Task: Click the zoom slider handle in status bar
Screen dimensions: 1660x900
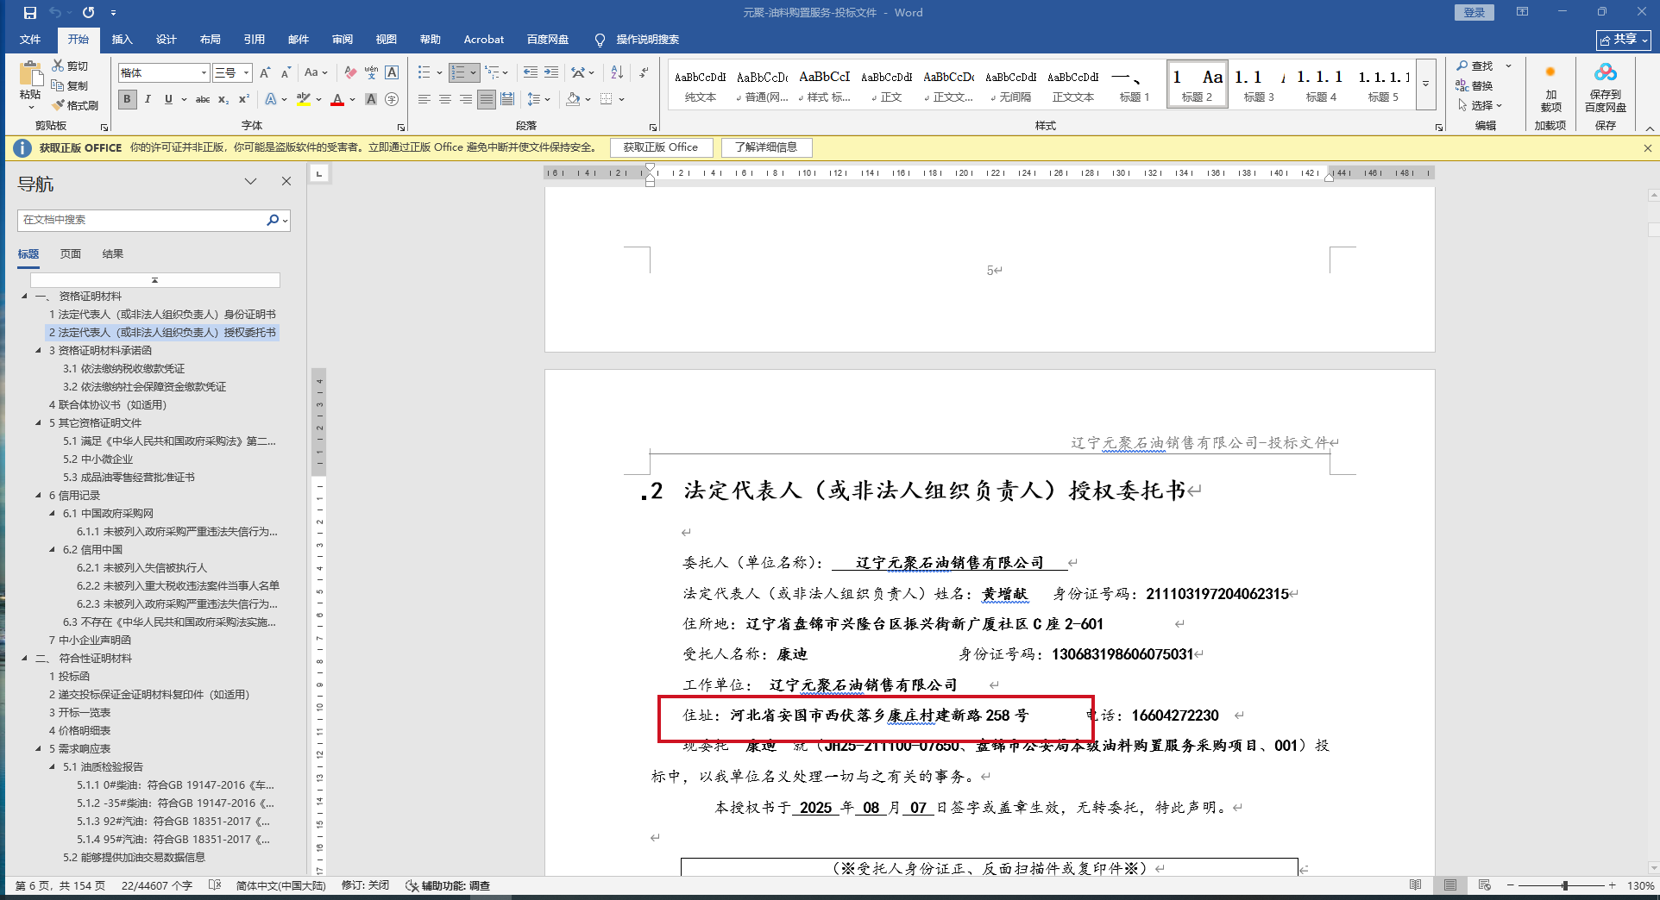Action: 1565,885
